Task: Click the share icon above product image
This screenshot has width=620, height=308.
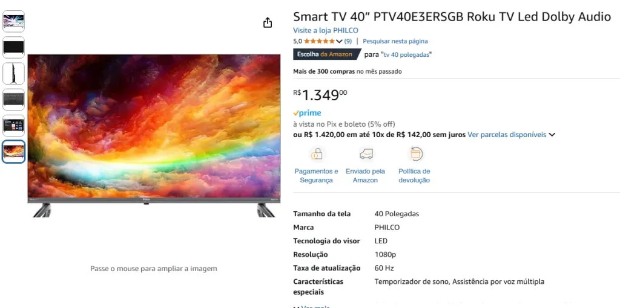Action: pos(268,22)
